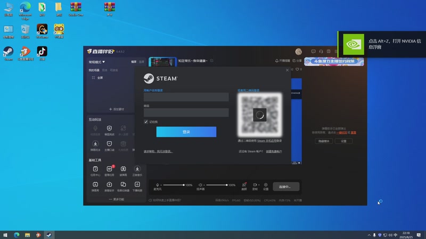Click the 分享 share button
This screenshot has width=426, height=239.
tap(297, 61)
